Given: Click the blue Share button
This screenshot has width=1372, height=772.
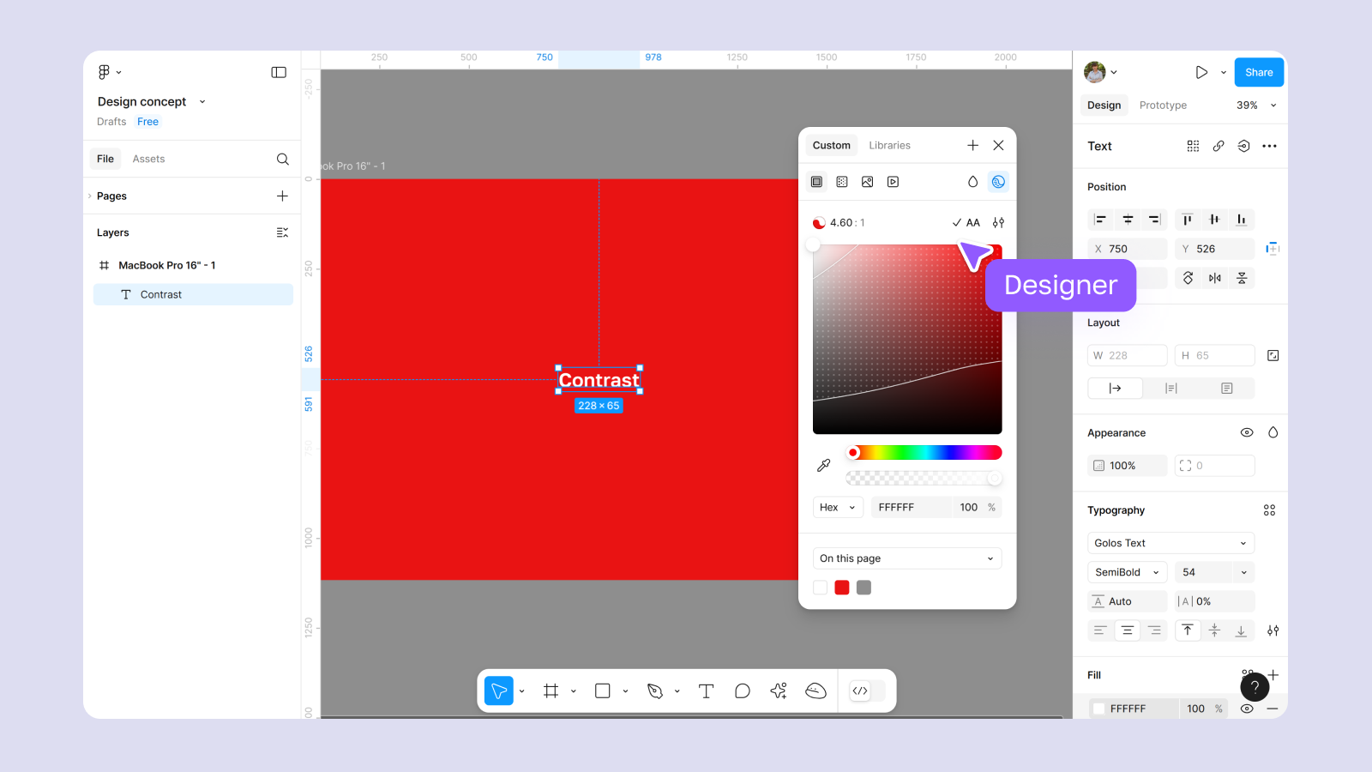Looking at the screenshot, I should pyautogui.click(x=1258, y=73).
